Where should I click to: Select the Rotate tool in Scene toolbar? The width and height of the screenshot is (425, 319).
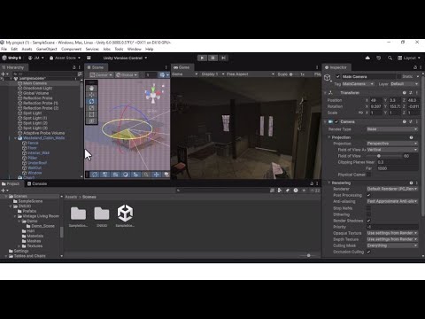pos(91,101)
